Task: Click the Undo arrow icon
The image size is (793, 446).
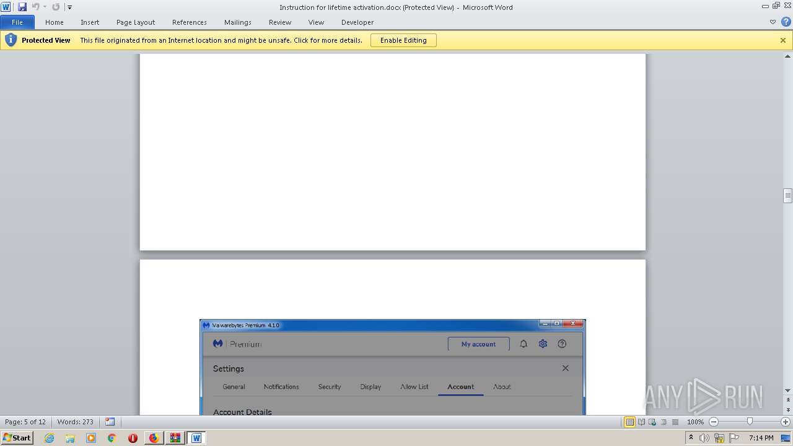Action: pyautogui.click(x=35, y=7)
